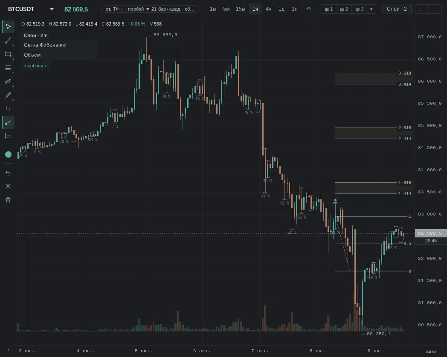Select the 'Сетка Фибоначчи' layer
The width and height of the screenshot is (447, 357).
click(x=59, y=45)
